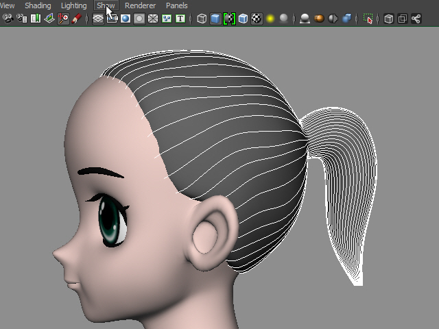The height and width of the screenshot is (329, 439).
Task: Toggle Textured display checker icon
Action: click(x=257, y=19)
